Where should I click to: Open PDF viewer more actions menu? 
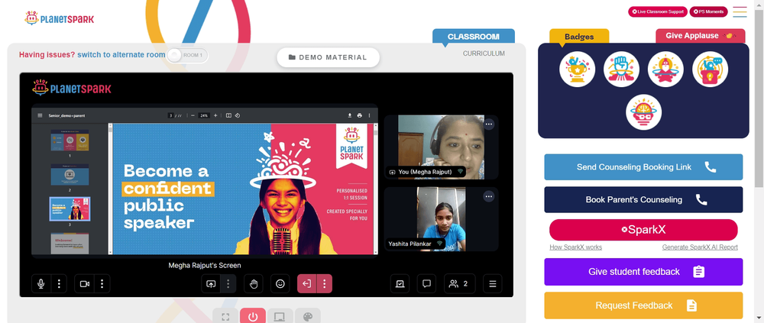[x=369, y=115]
